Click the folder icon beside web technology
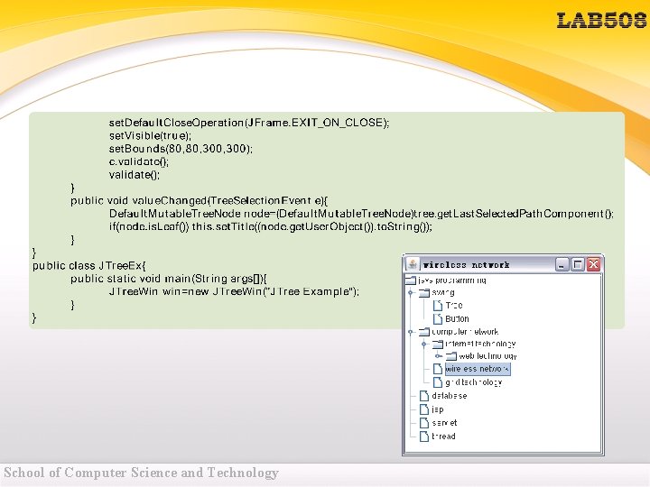This screenshot has width=650, height=487. (451, 356)
